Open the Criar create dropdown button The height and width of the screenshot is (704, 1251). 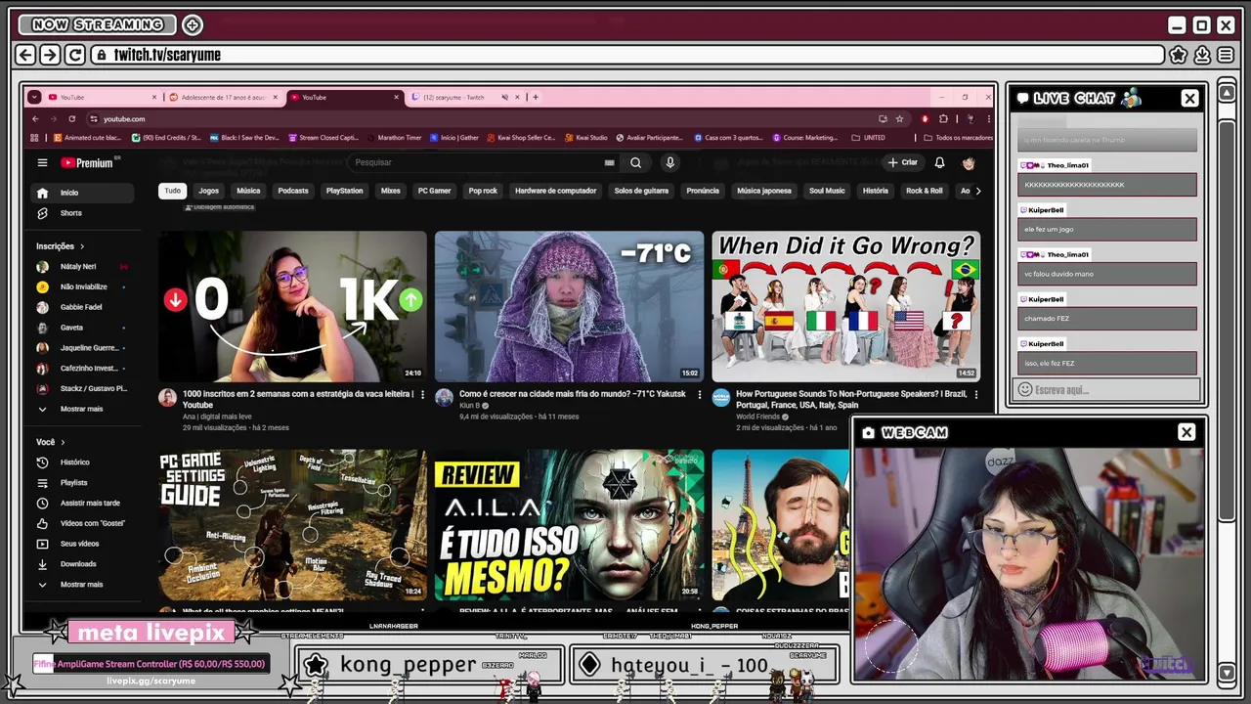coord(902,163)
